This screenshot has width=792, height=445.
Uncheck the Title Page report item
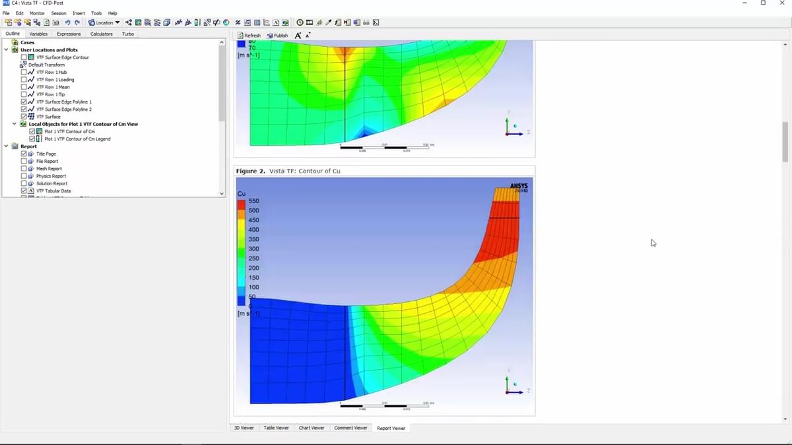[24, 154]
